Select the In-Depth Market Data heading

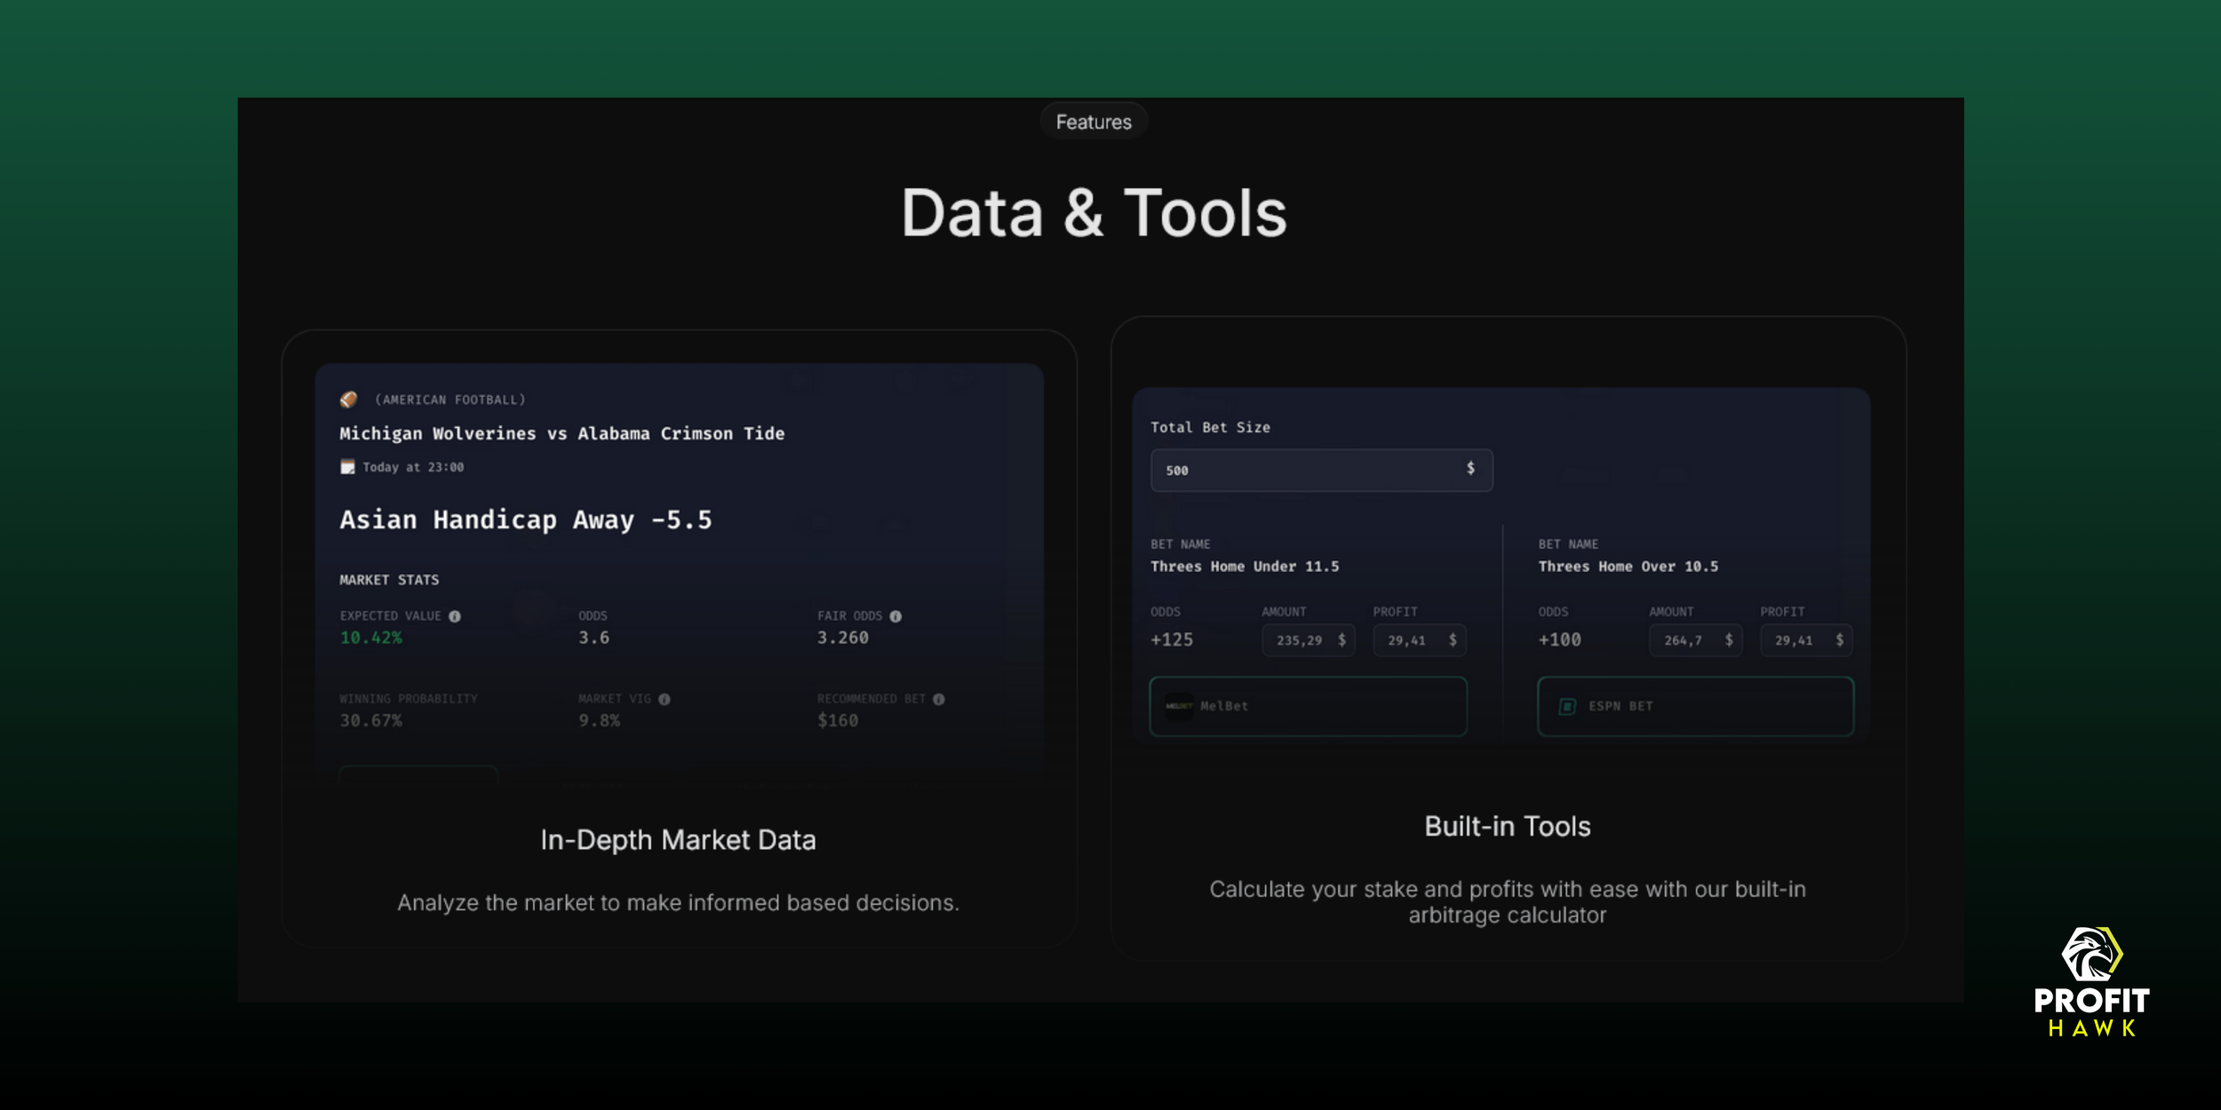coord(678,840)
